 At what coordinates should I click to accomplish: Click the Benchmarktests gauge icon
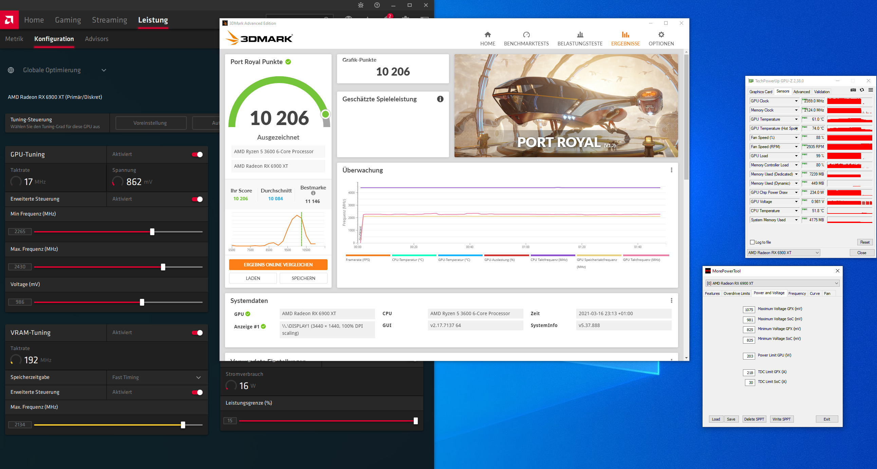tap(526, 35)
